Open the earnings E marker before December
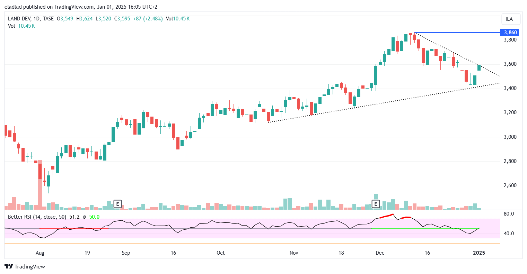Image resolution: width=527 pixels, height=274 pixels. (x=376, y=204)
